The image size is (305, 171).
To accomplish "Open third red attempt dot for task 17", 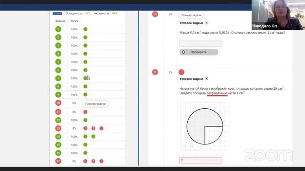I will pyautogui.click(x=102, y=161).
